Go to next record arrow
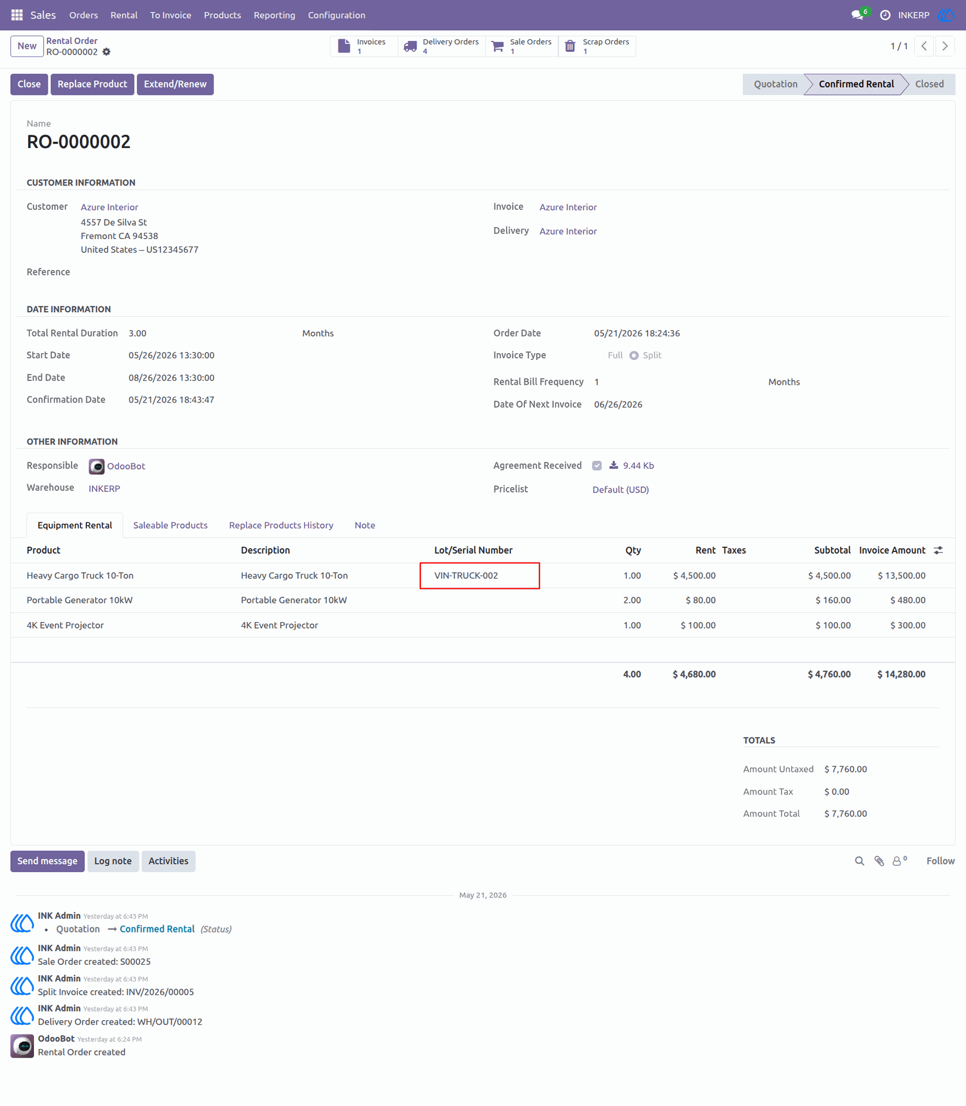966x1106 pixels. pyautogui.click(x=945, y=46)
